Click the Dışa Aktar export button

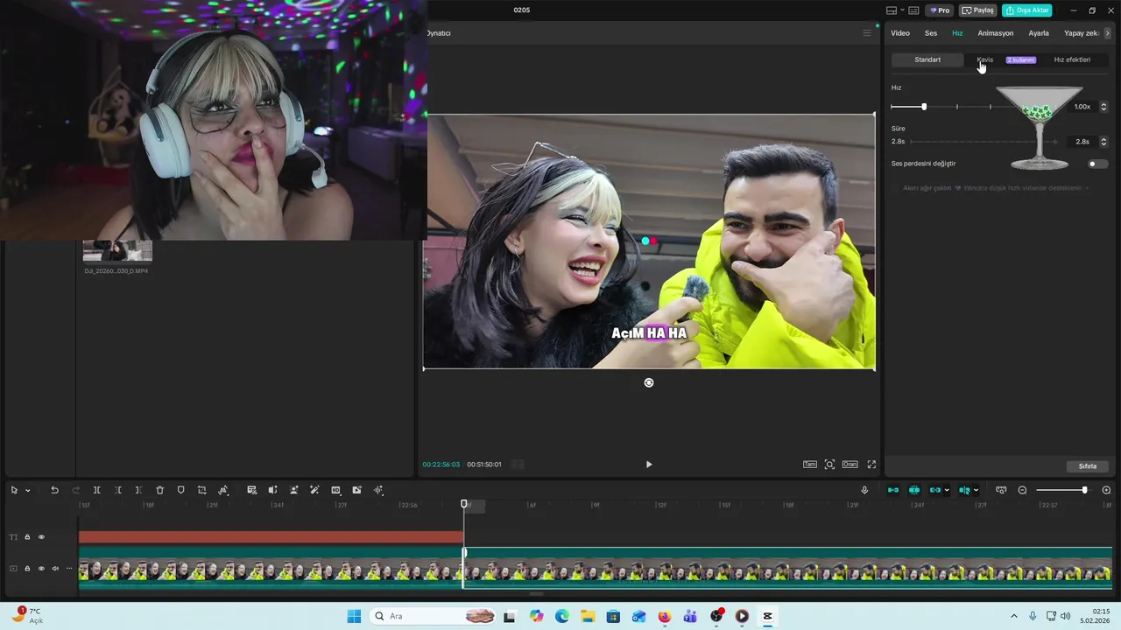pos(1027,10)
